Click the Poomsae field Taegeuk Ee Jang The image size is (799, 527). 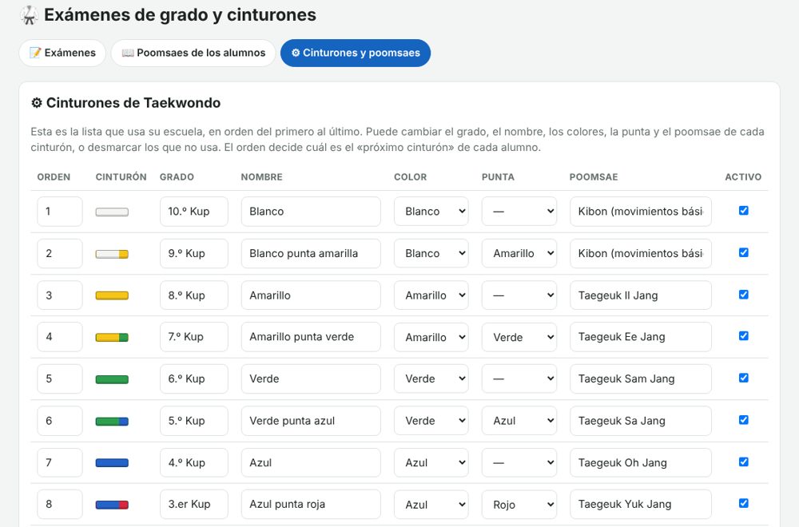pyautogui.click(x=641, y=337)
